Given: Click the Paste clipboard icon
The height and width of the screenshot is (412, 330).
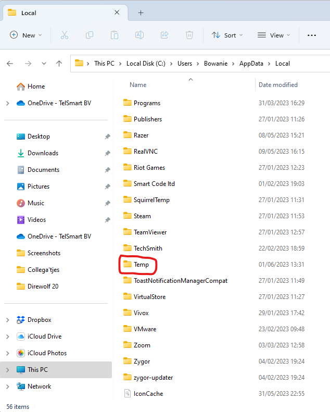Looking at the screenshot, I should (115, 35).
